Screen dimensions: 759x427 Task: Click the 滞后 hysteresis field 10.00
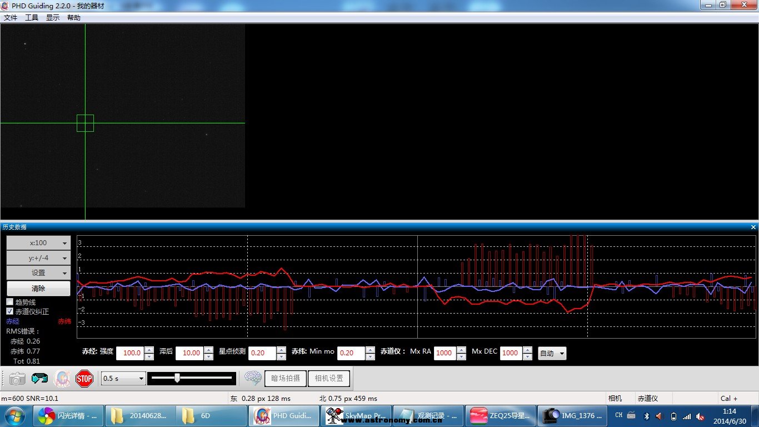click(189, 353)
